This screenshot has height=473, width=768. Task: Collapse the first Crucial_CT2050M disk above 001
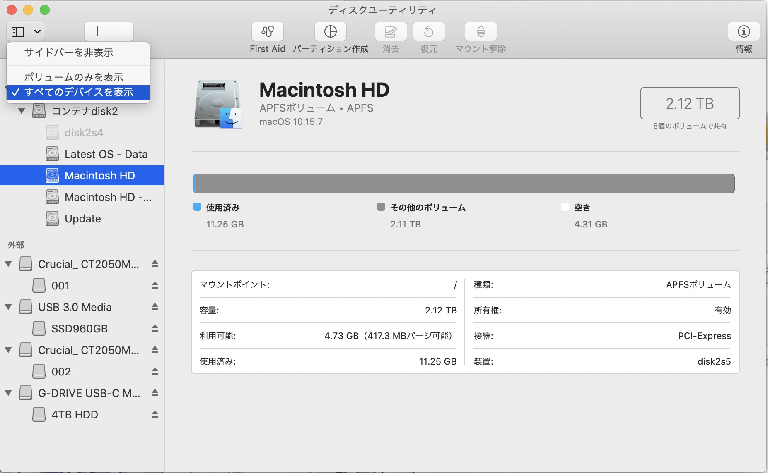[8, 264]
